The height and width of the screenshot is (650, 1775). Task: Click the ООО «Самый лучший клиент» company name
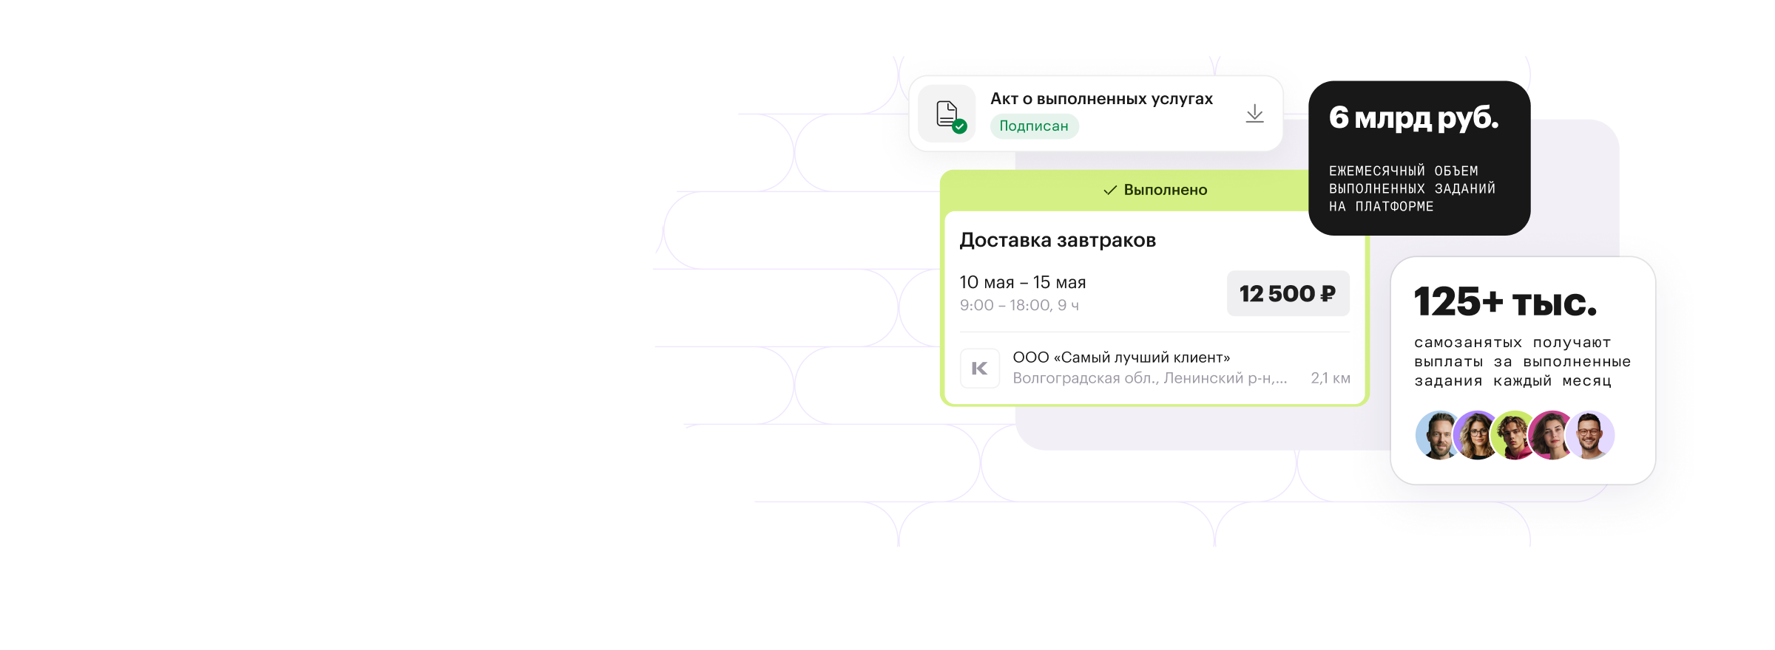click(1121, 357)
